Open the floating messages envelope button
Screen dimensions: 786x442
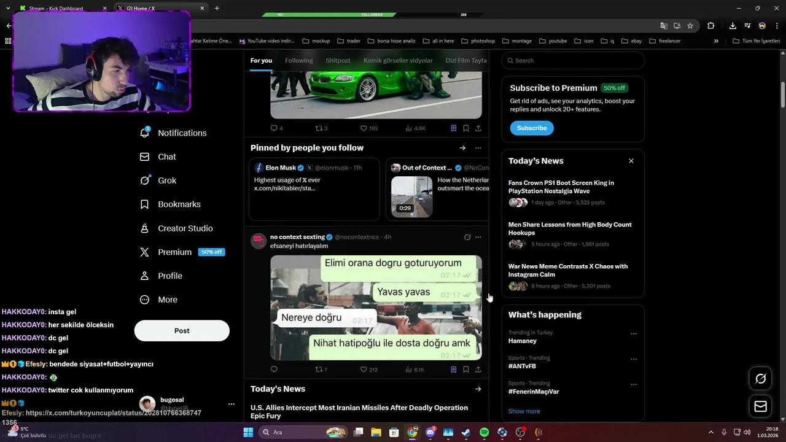coord(760,406)
